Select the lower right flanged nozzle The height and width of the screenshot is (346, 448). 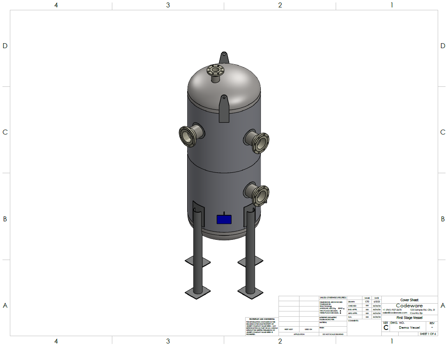(258, 195)
